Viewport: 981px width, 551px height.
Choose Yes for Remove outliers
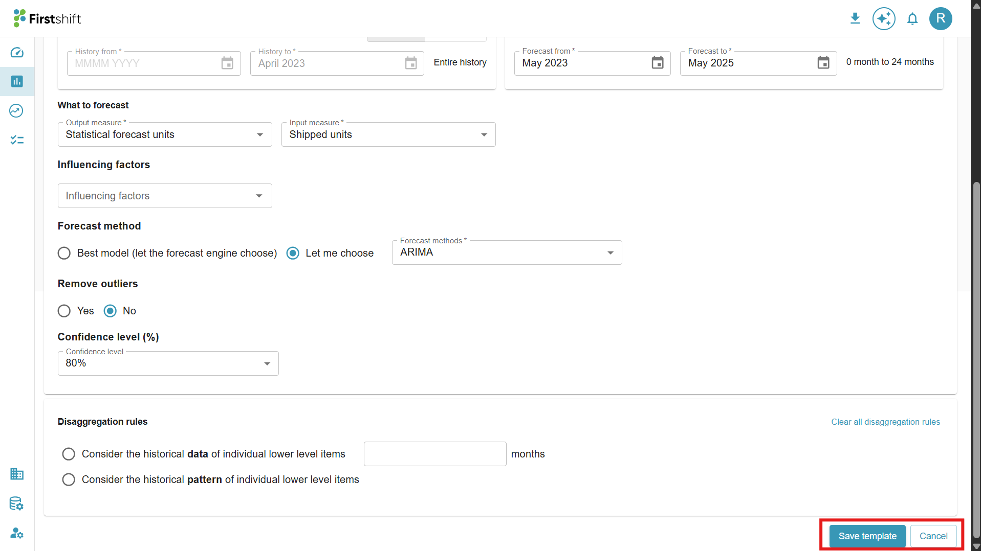(64, 311)
